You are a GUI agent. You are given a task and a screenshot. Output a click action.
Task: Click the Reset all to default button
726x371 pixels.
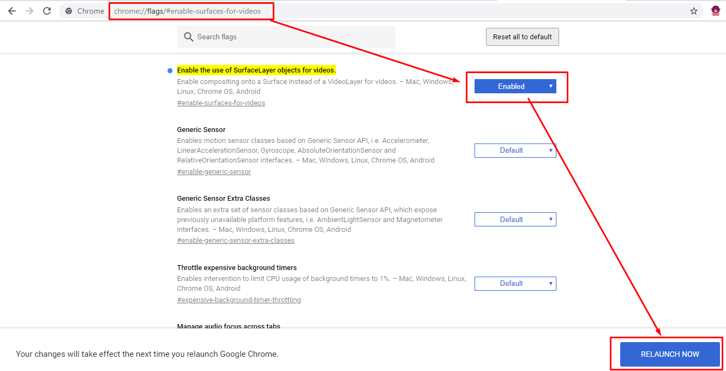[x=523, y=37]
